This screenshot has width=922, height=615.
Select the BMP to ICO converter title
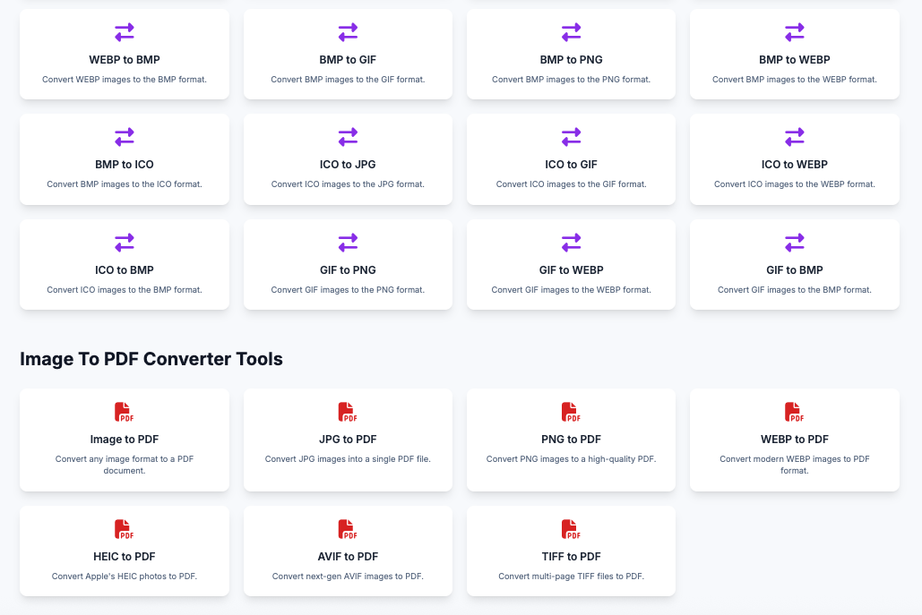(124, 165)
